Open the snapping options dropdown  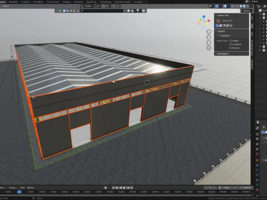click(x=108, y=6)
